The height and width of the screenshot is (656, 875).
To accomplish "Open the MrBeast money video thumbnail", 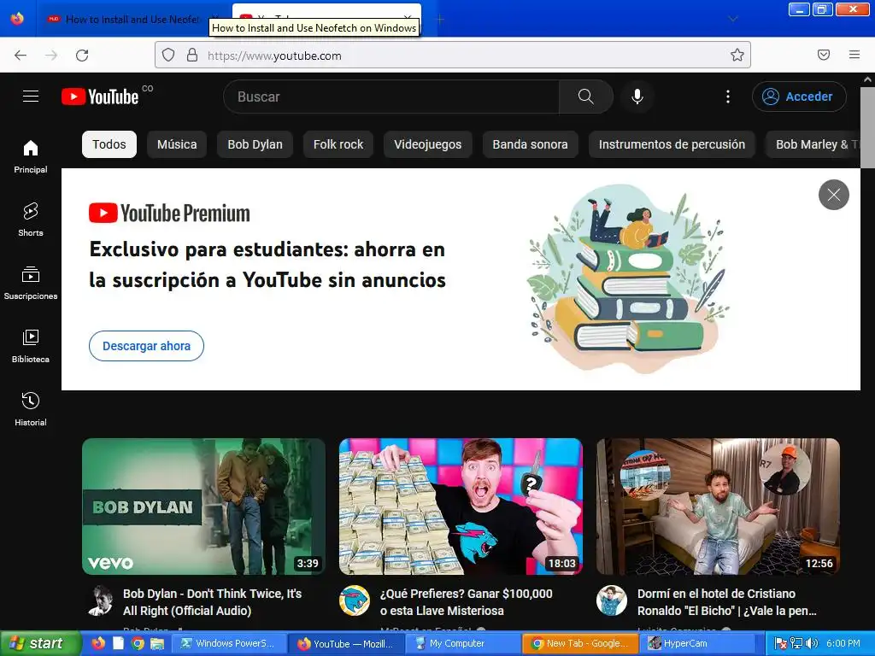I will coord(461,507).
